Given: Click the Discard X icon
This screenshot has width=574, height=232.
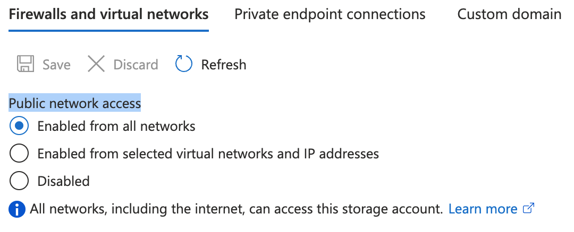Looking at the screenshot, I should click(x=96, y=65).
